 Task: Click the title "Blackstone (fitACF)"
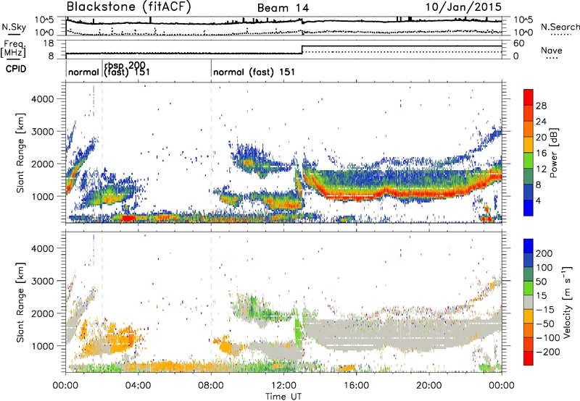coord(129,7)
